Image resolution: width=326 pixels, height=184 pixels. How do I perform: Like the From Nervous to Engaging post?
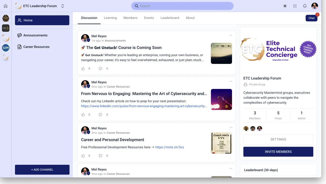click(83, 114)
